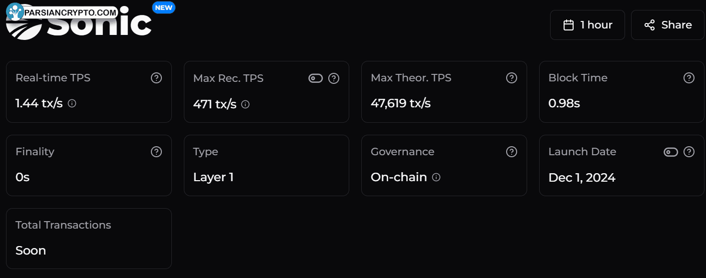The width and height of the screenshot is (706, 278).
Task: Click the NEW badge by Sonic
Action: pyautogui.click(x=163, y=7)
